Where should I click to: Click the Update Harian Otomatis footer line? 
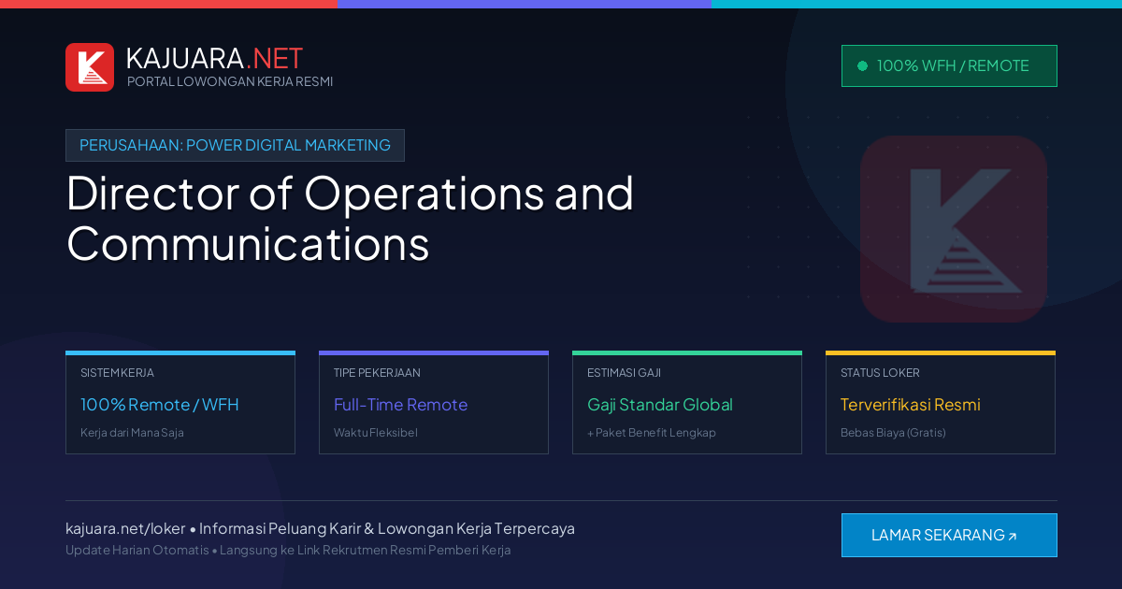tap(288, 550)
